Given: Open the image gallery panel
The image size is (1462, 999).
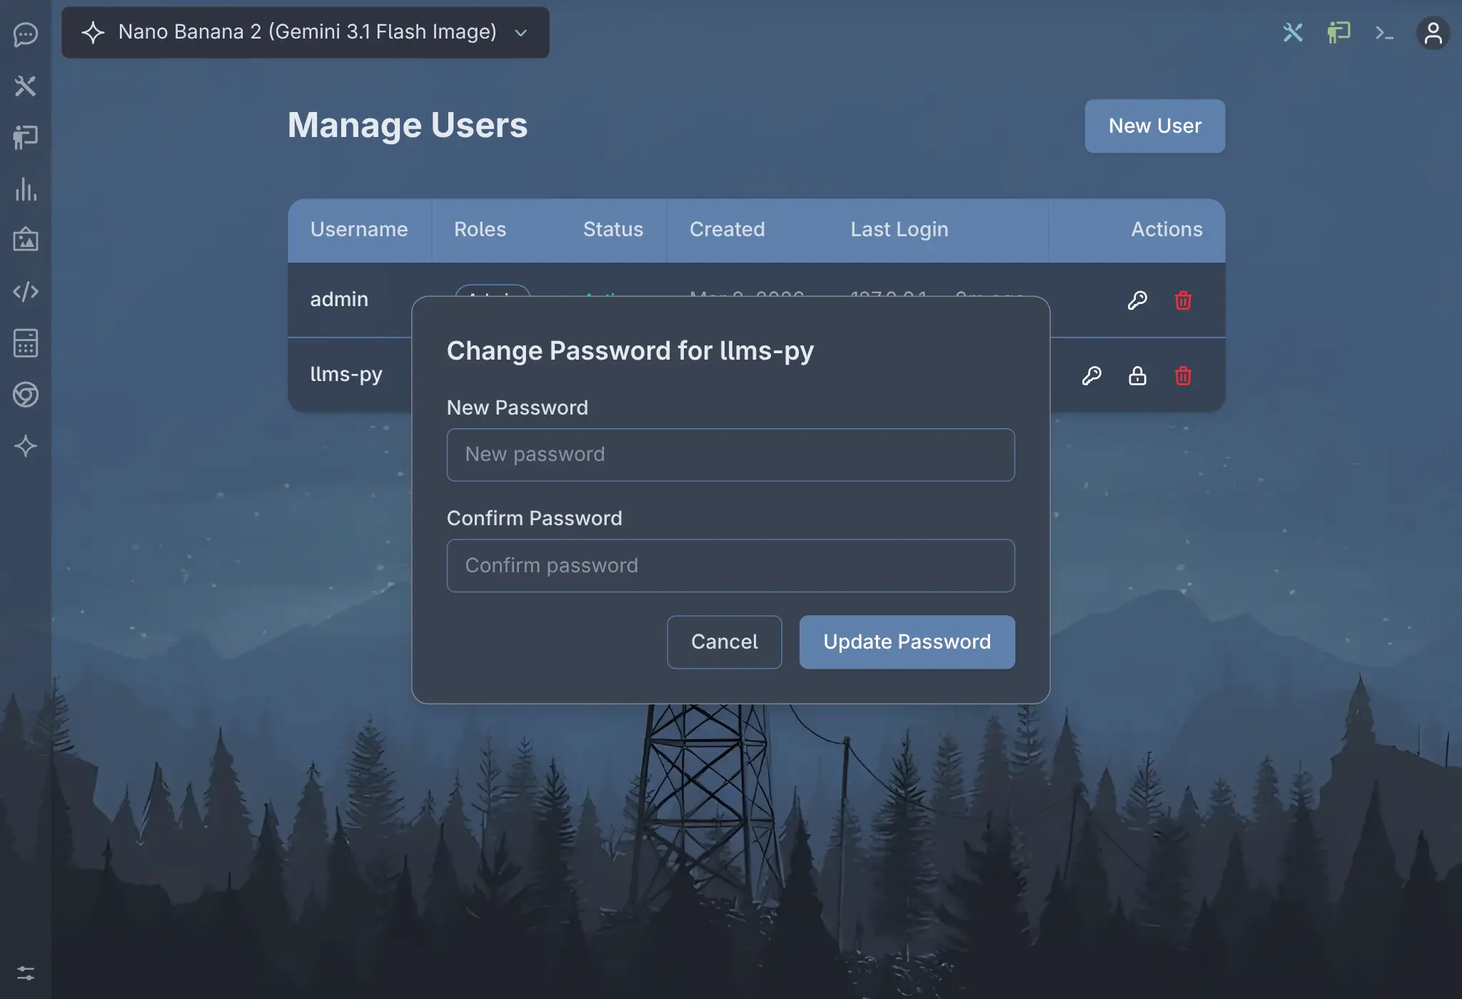Looking at the screenshot, I should [26, 240].
